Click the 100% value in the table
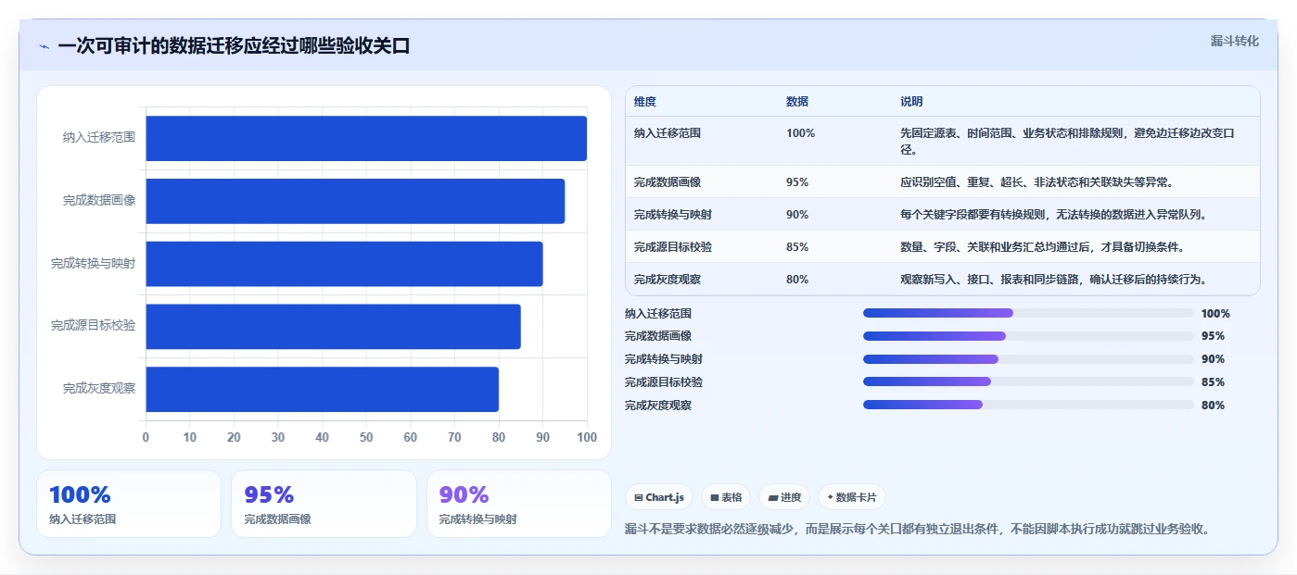 (x=800, y=133)
